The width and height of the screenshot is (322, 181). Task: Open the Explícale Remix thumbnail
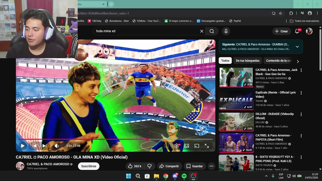pyautogui.click(x=236, y=100)
